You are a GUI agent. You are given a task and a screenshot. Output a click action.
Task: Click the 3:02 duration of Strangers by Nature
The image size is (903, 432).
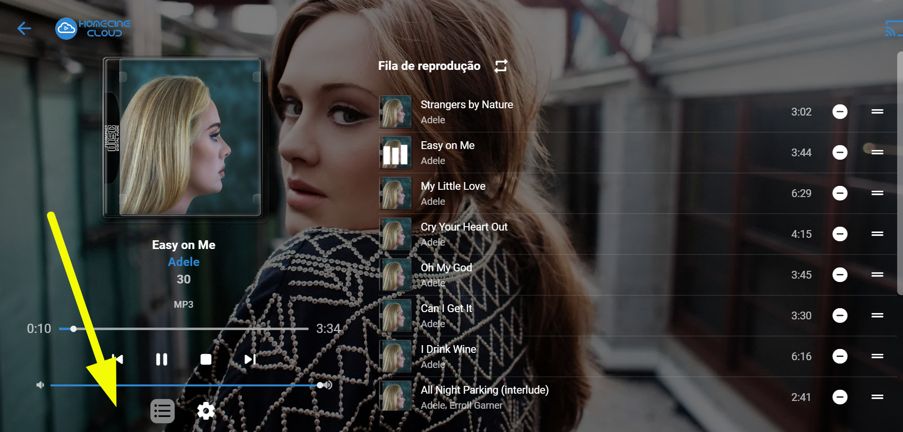pyautogui.click(x=801, y=112)
